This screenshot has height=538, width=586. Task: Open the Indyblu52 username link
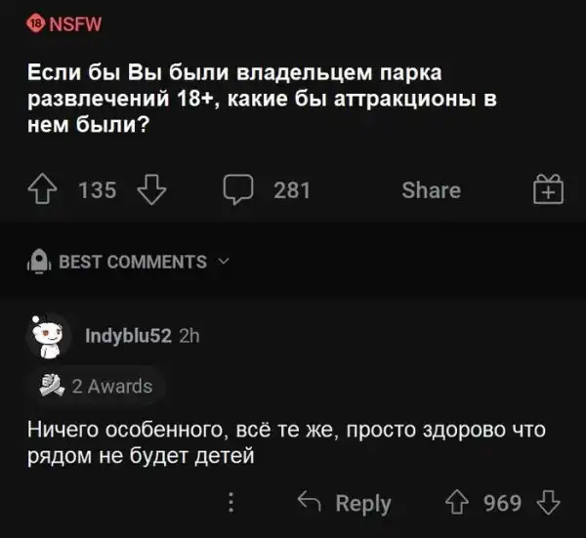(x=129, y=336)
